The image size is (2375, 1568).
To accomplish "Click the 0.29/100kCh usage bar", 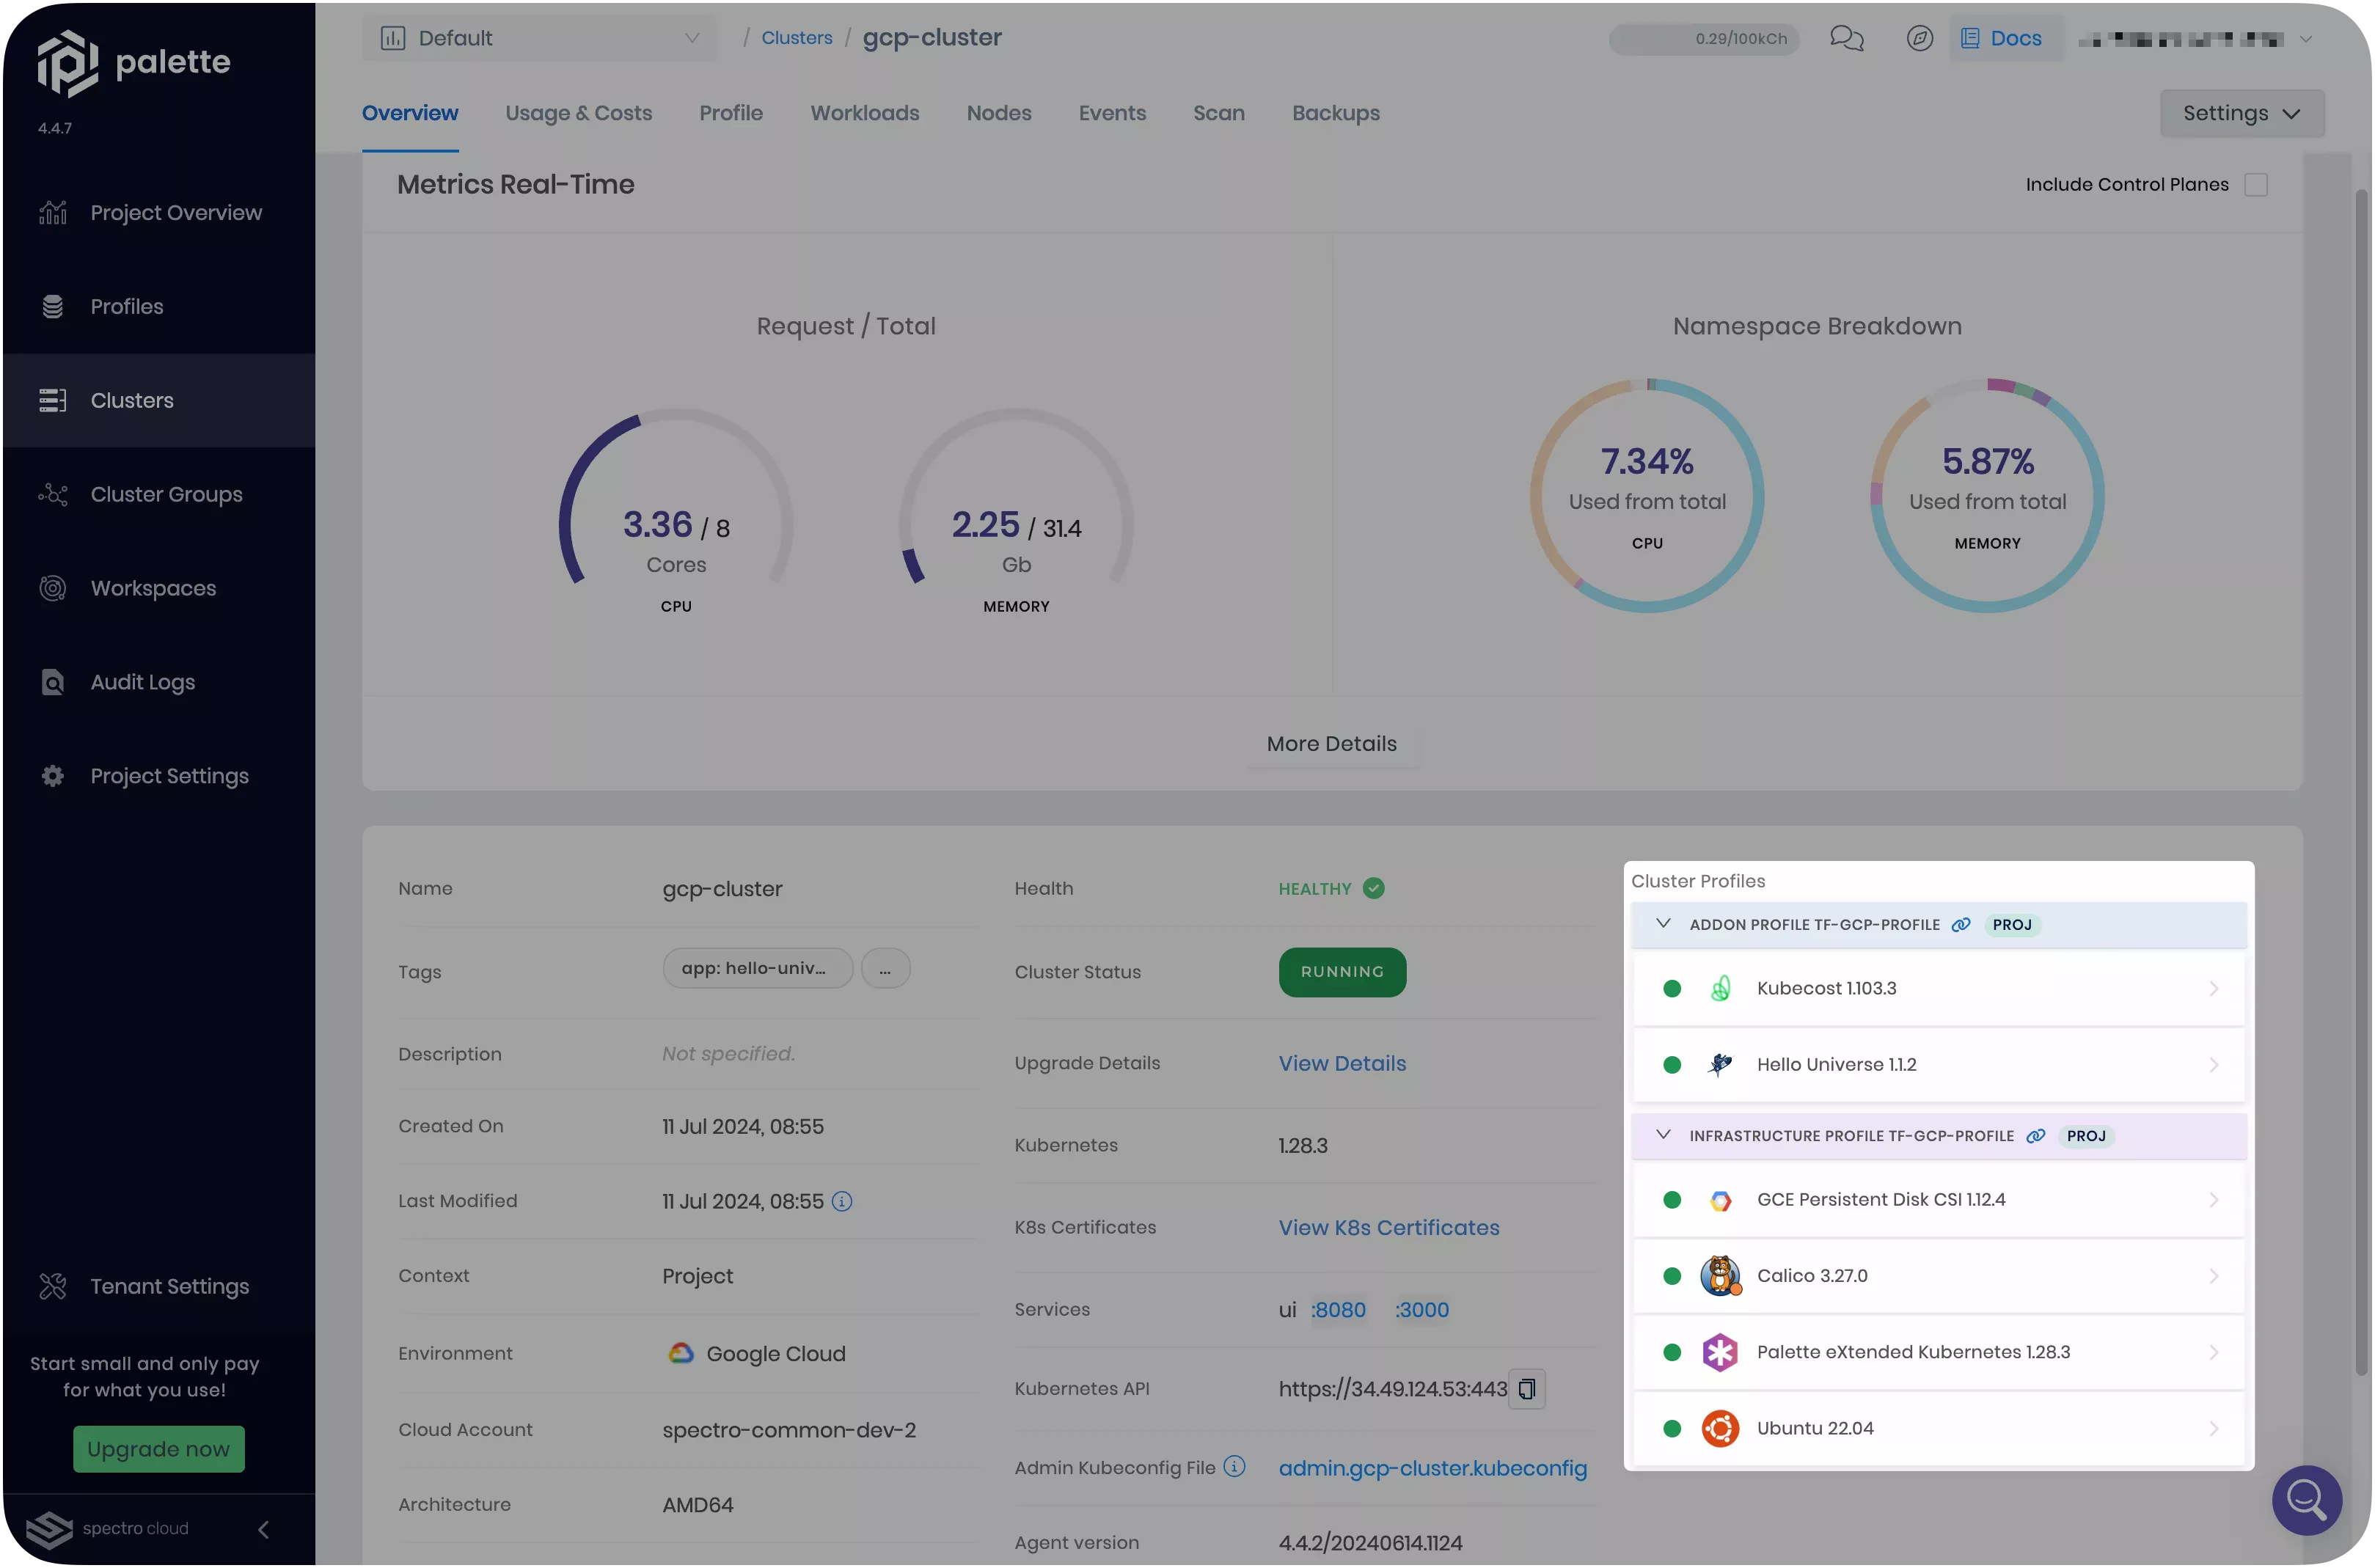I will [x=1704, y=39].
